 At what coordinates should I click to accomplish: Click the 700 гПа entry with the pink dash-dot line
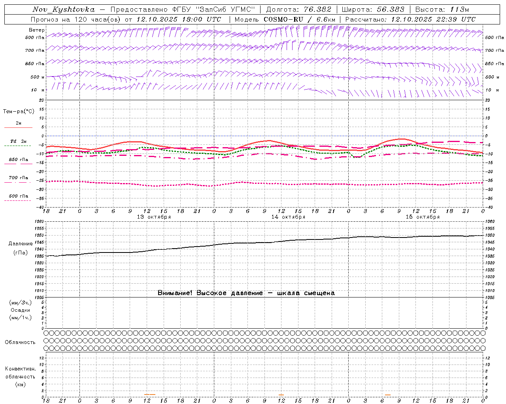click(18, 180)
